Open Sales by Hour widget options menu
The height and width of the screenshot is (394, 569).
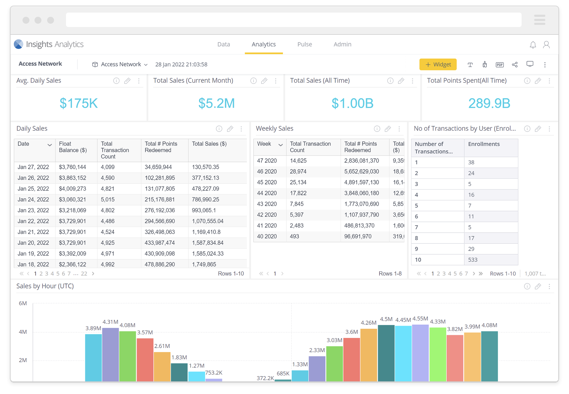(x=549, y=286)
